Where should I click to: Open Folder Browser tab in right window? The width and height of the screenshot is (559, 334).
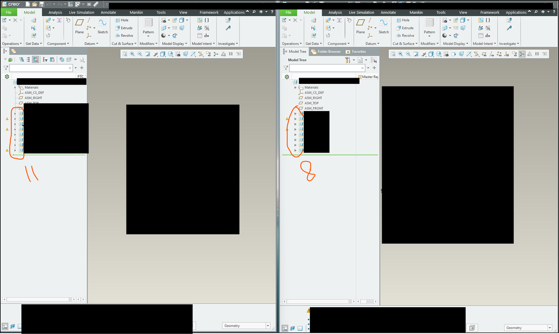326,51
